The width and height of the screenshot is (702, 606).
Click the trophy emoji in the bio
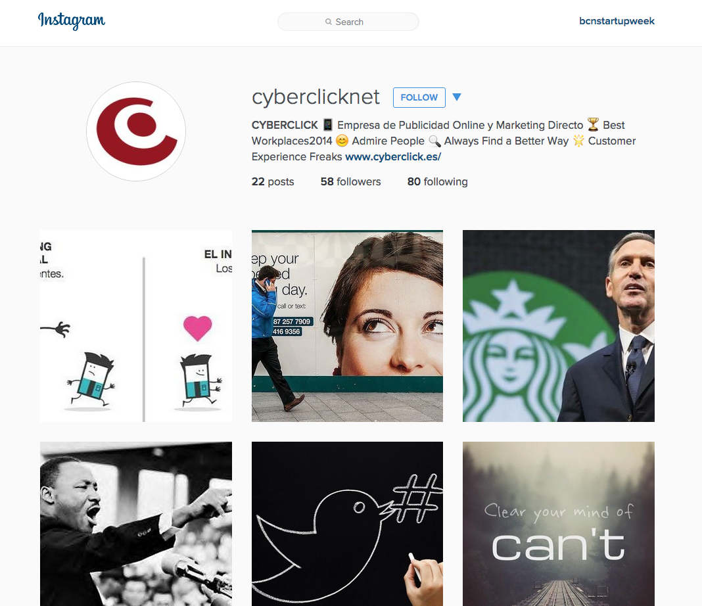tap(593, 124)
